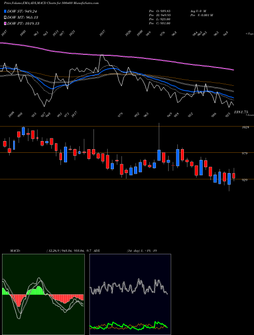Click the 'MACD:' panel label
254x335 pixels.
(15, 251)
